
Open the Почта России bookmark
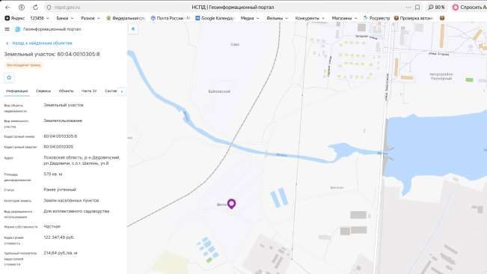click(x=171, y=18)
